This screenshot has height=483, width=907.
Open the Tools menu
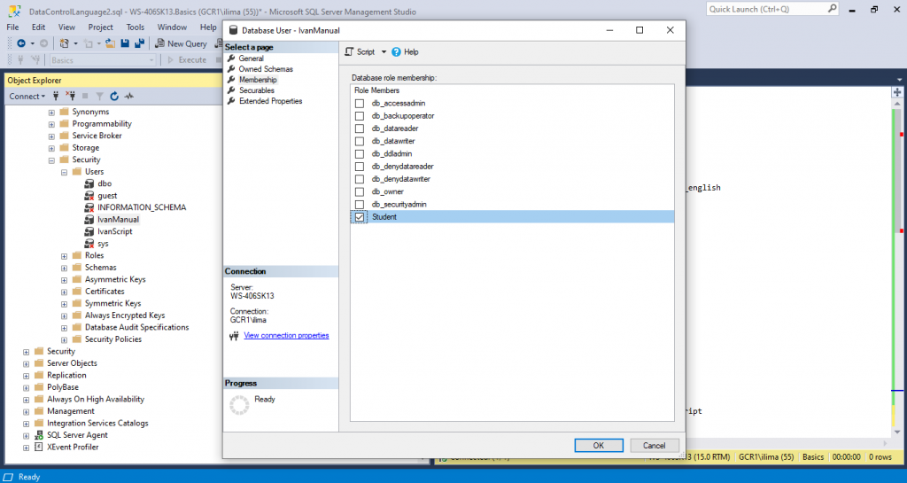(x=136, y=27)
